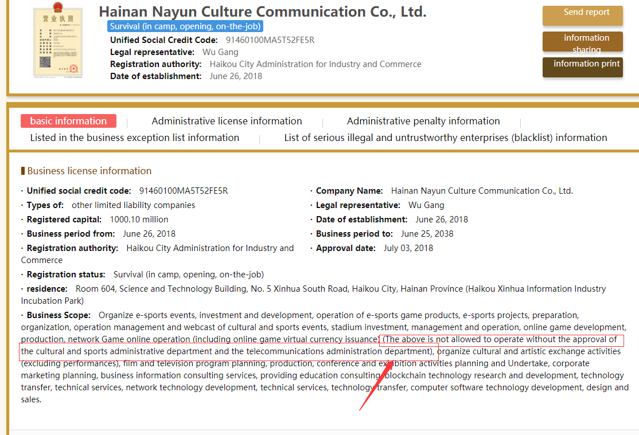Select the basic information tab
639x435 pixels.
click(68, 121)
